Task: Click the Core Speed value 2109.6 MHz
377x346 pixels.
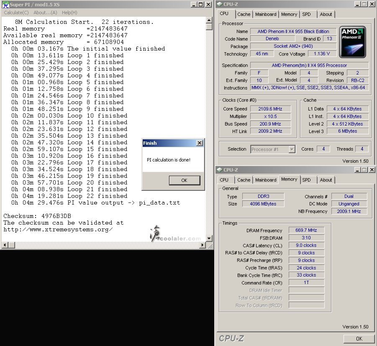Action: tap(270, 109)
